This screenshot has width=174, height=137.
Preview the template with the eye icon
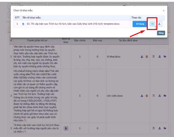pyautogui.click(x=153, y=24)
